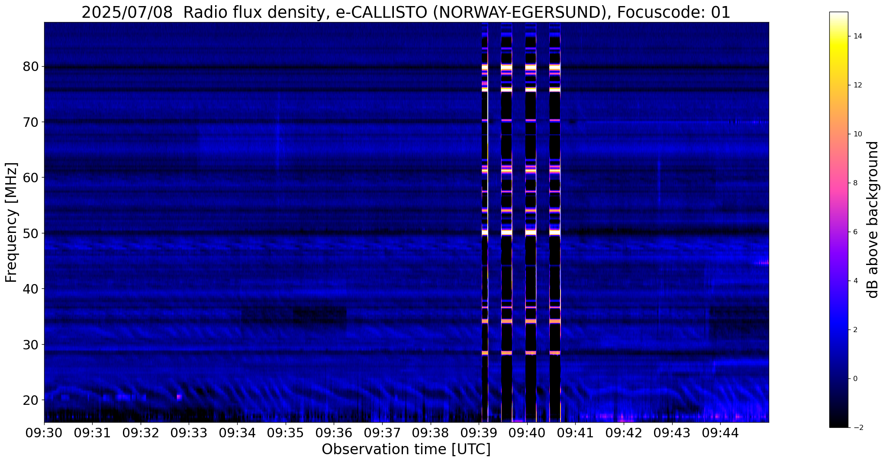Click the 60 MHz frequency tick label
This screenshot has height=462, width=886.
click(x=31, y=178)
